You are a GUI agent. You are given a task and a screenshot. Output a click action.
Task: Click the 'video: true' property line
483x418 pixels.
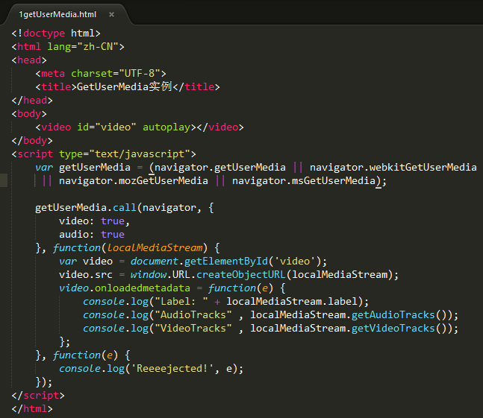(x=95, y=221)
